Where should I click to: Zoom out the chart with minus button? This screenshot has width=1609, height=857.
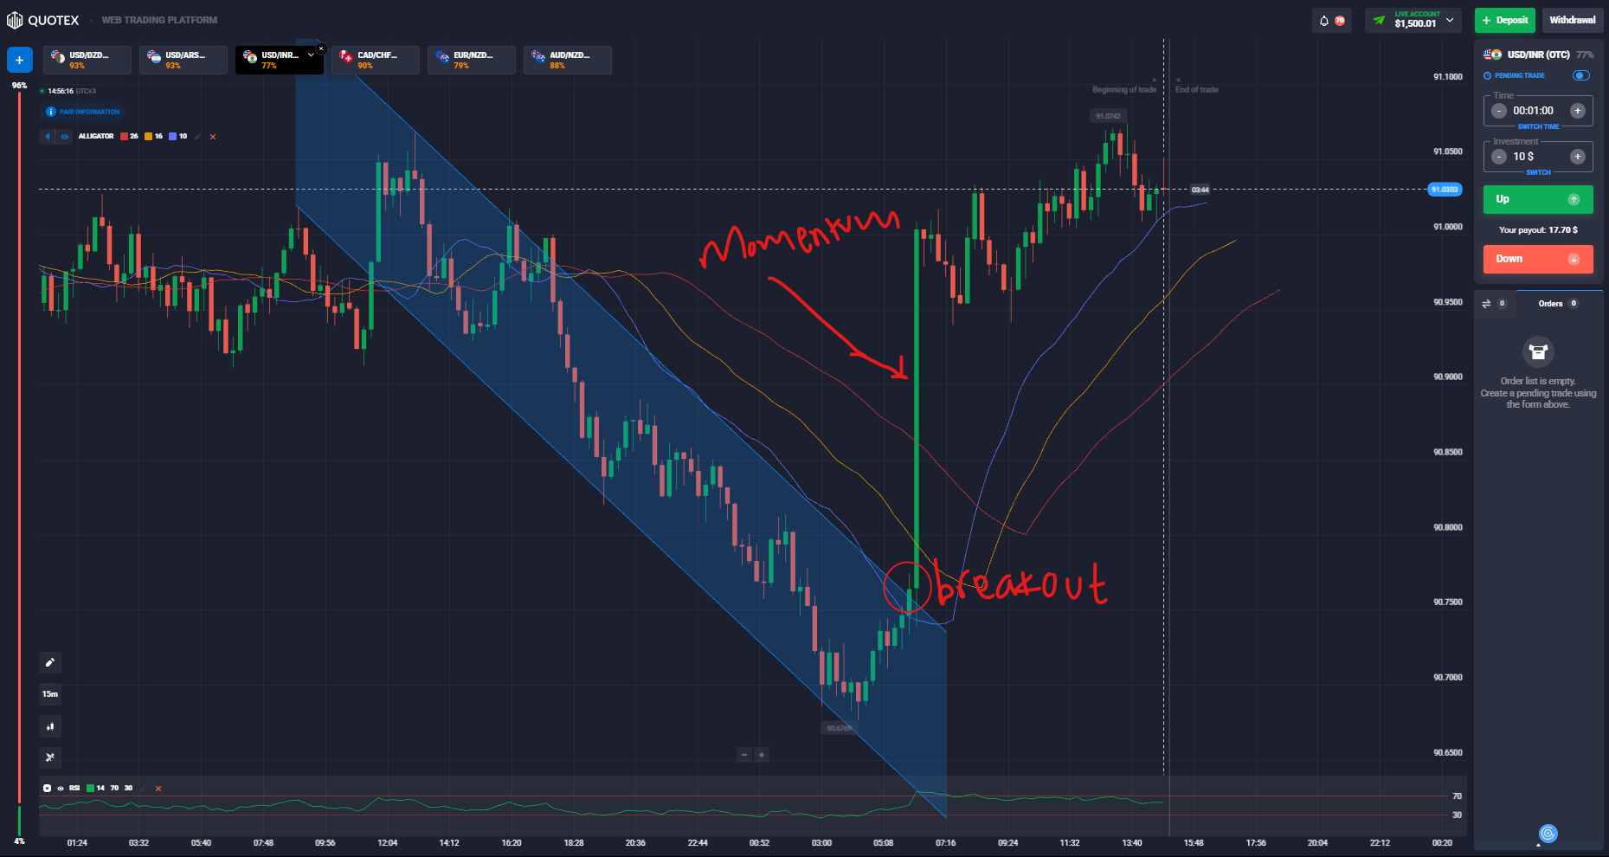click(744, 755)
